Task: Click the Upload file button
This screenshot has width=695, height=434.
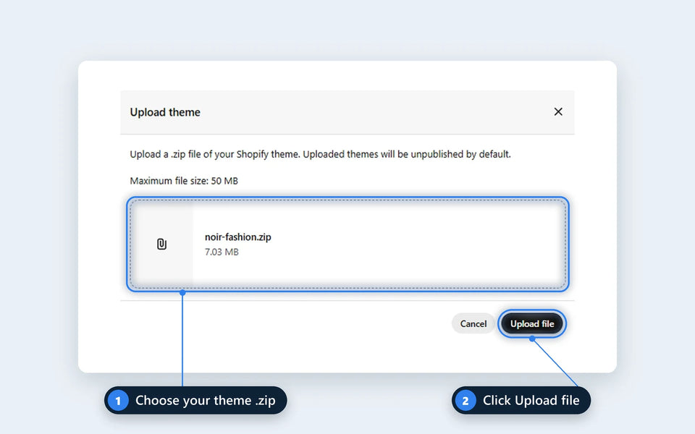Action: (x=532, y=324)
